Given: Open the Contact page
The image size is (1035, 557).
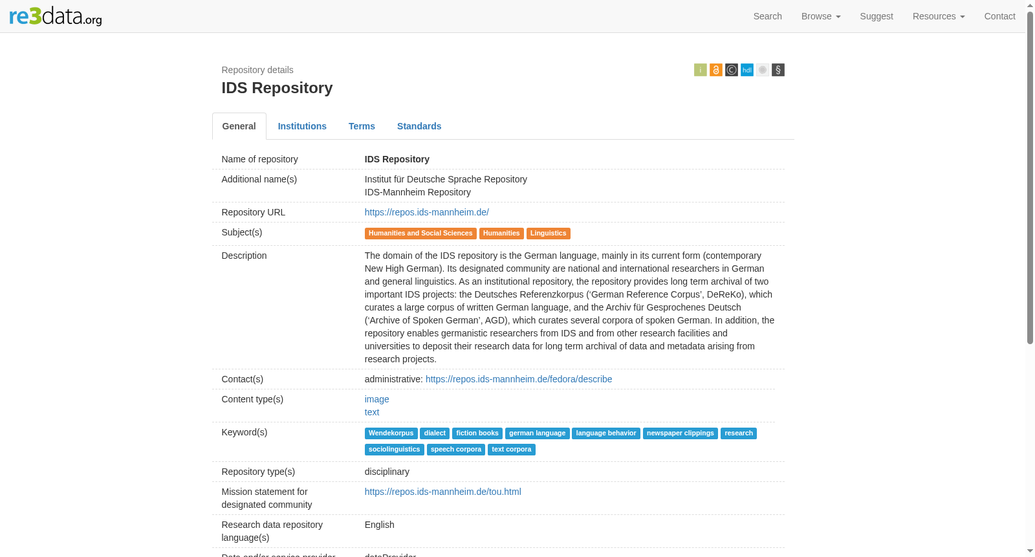Looking at the screenshot, I should (x=1000, y=16).
